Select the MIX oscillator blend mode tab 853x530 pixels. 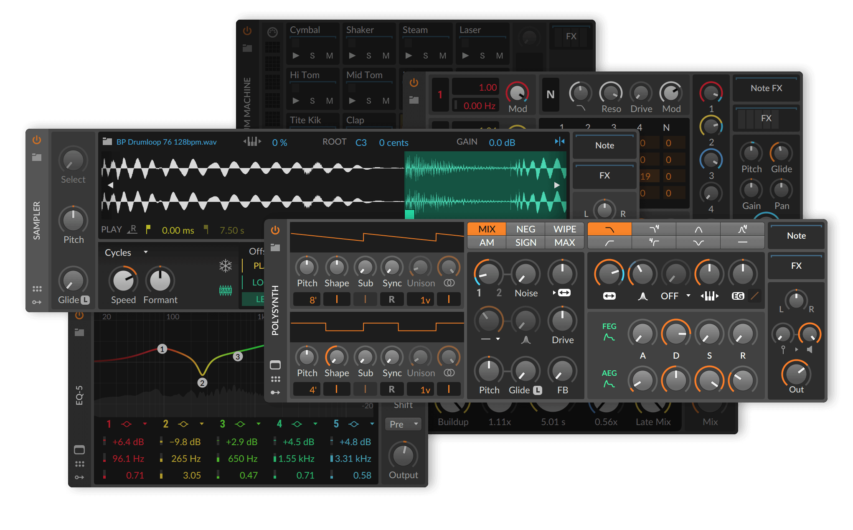(x=486, y=229)
